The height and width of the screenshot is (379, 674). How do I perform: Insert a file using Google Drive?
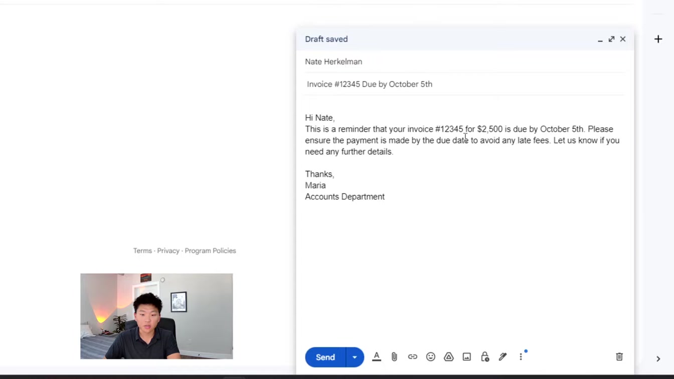coord(448,357)
